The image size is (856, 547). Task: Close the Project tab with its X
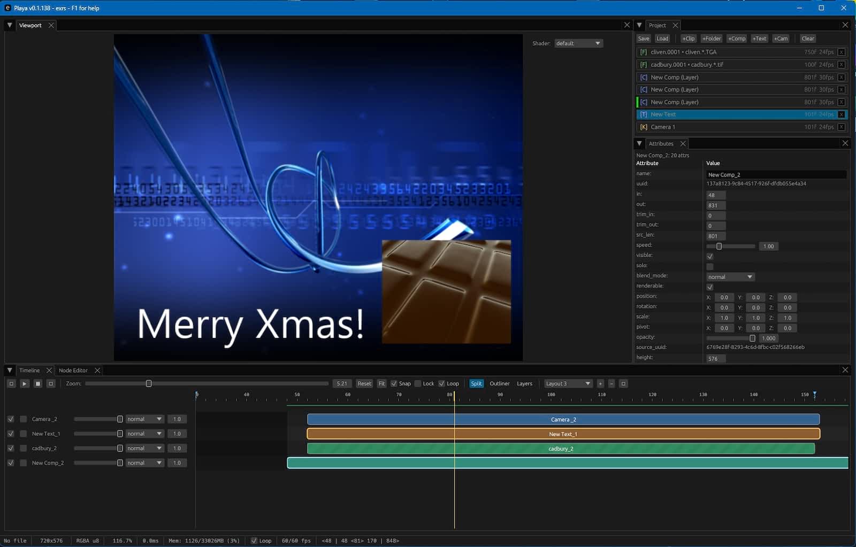tap(676, 25)
